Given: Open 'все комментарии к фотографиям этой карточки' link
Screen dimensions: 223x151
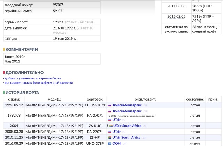Looking at the screenshot, I should pos(39,83).
